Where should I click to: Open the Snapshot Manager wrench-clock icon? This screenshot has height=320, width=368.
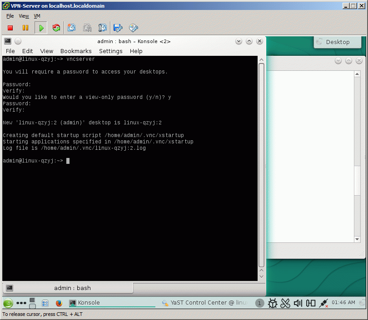103,28
